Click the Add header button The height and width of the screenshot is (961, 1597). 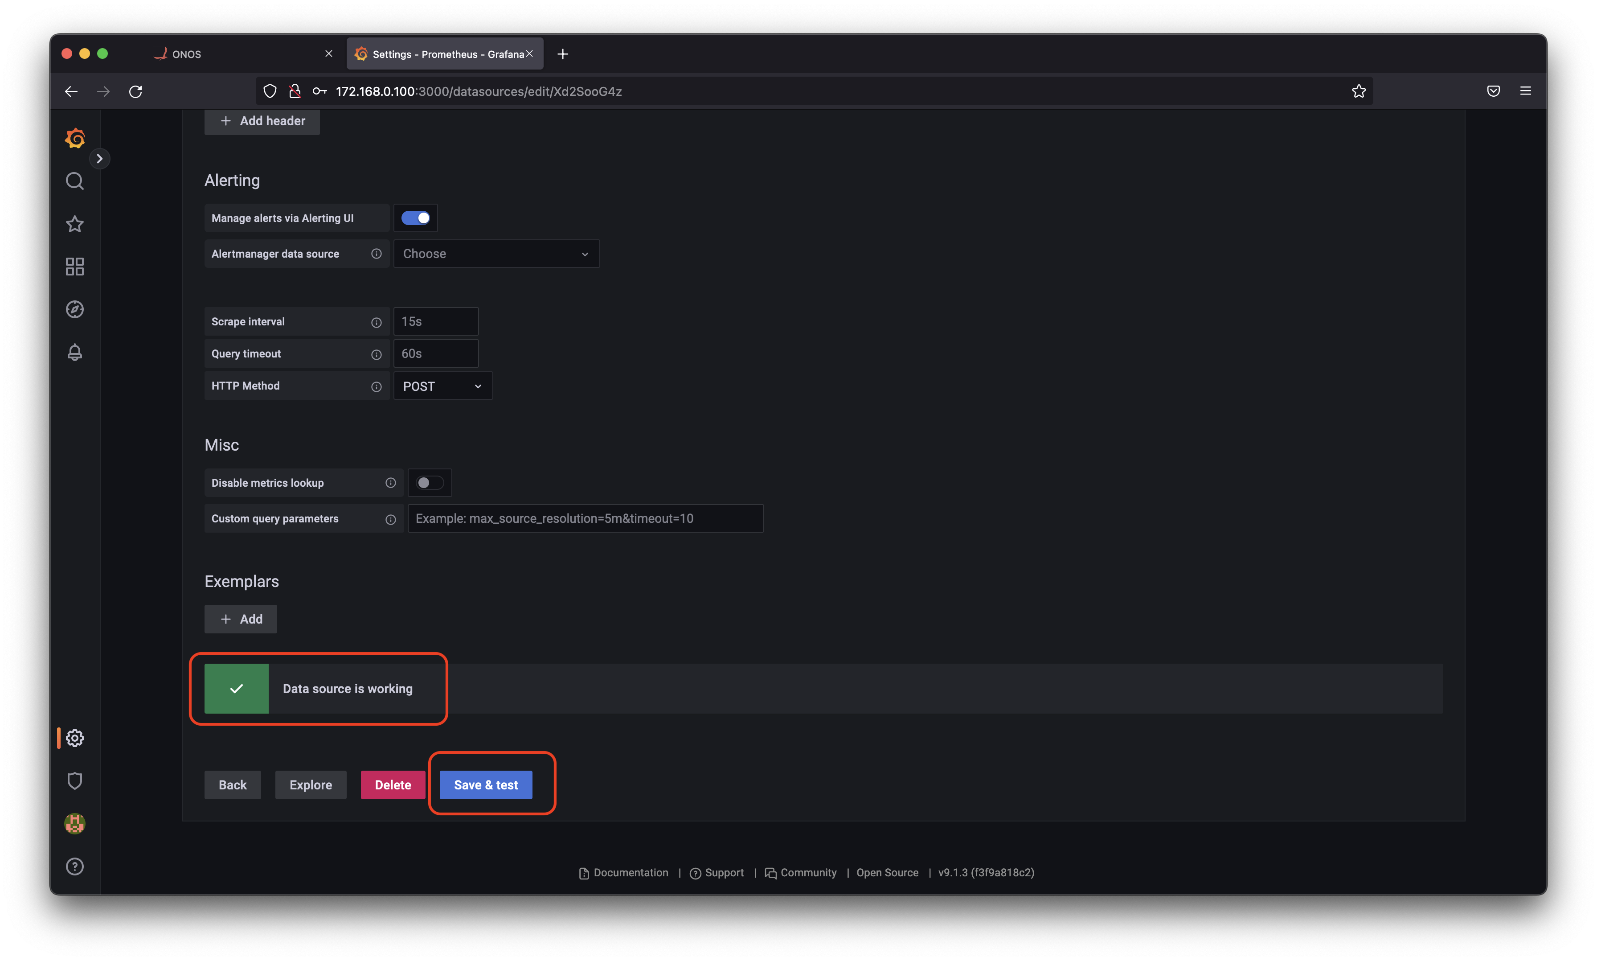pyautogui.click(x=262, y=121)
